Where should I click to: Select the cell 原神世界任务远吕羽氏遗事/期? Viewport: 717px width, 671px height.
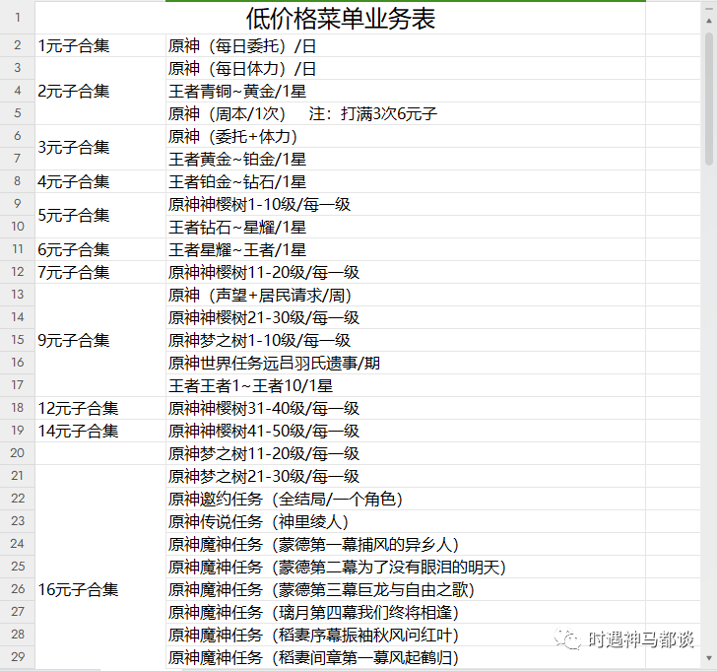click(x=405, y=363)
